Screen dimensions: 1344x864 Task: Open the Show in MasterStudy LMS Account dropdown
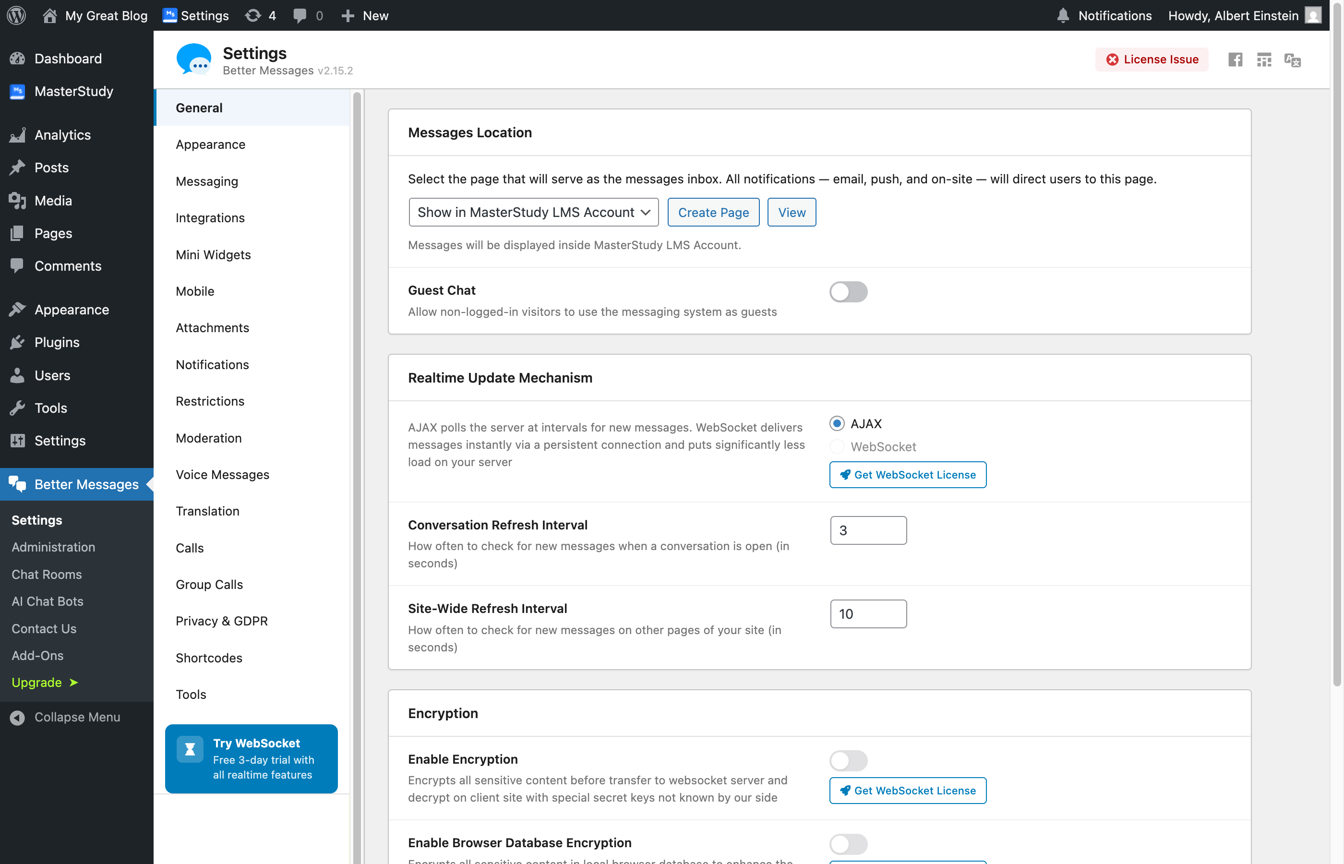click(x=533, y=212)
